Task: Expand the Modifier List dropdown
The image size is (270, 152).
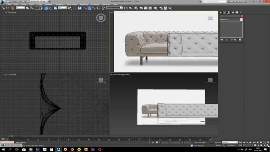Action: coord(241,19)
